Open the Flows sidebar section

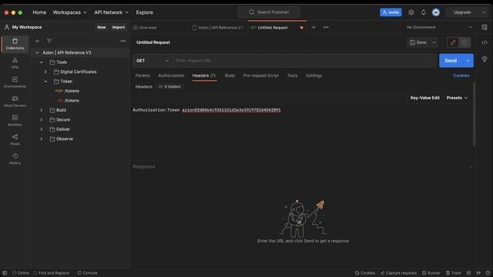coord(15,140)
